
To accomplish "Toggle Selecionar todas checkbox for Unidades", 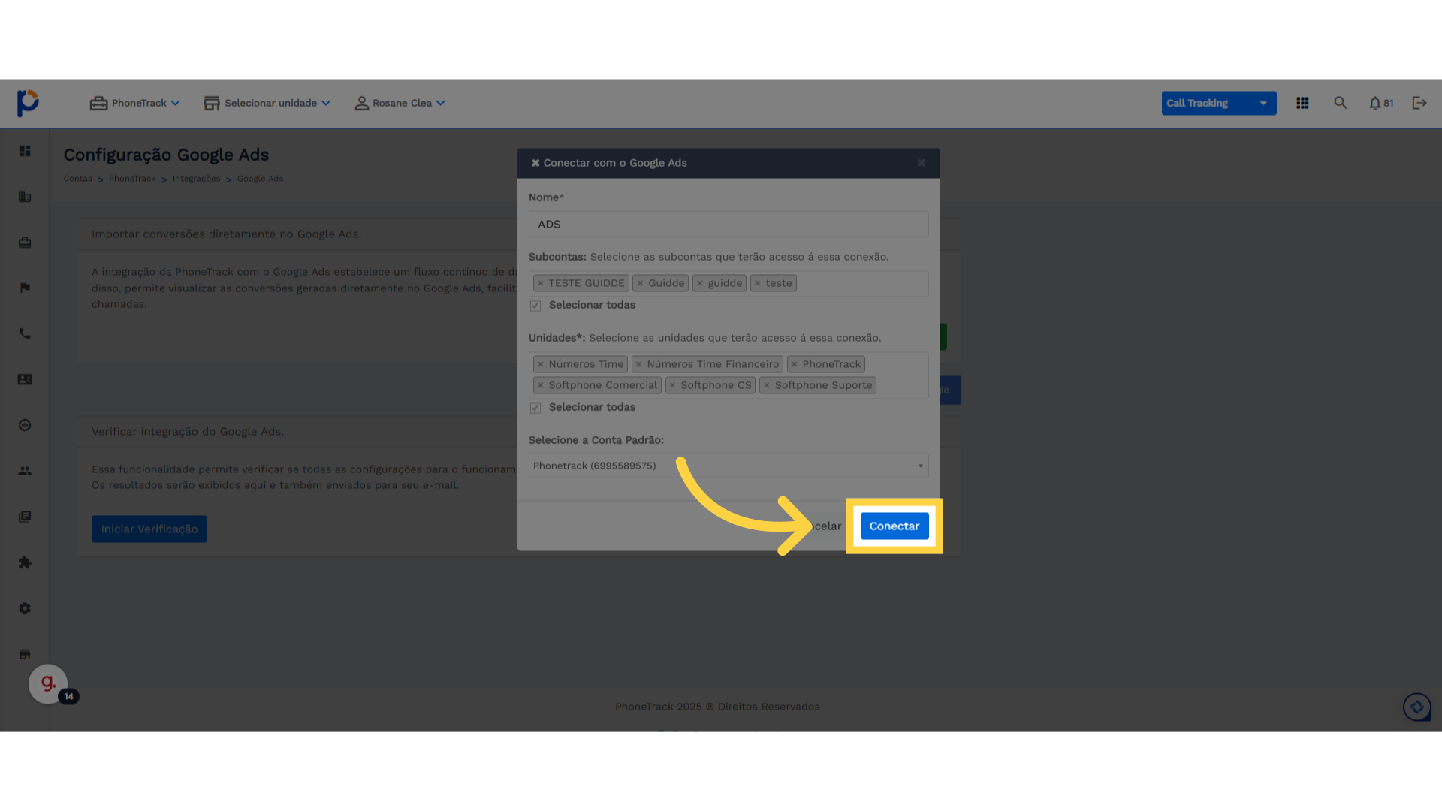I will [x=535, y=408].
